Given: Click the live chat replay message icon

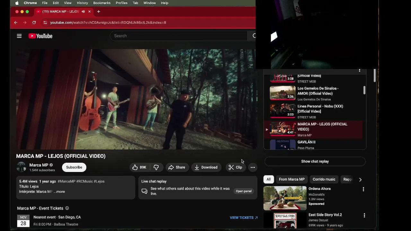Looking at the screenshot, I should (144, 191).
